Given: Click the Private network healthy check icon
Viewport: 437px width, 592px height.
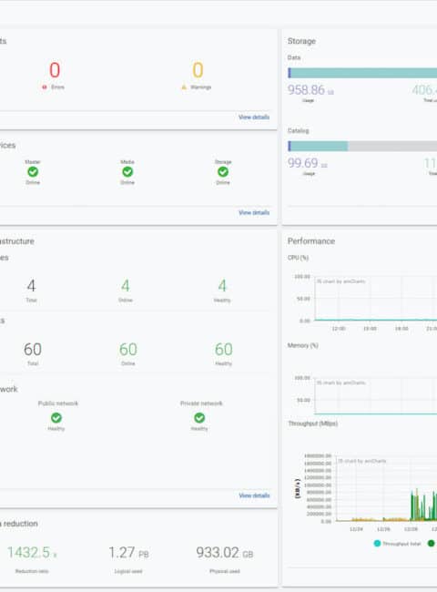Looking at the screenshot, I should click(199, 418).
